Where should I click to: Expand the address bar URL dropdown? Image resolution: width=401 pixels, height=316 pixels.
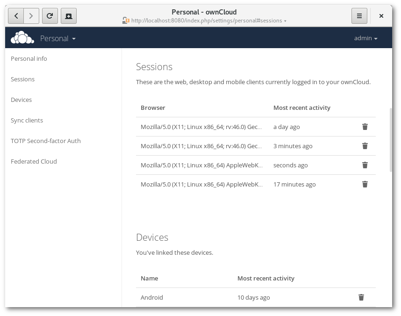pos(284,21)
